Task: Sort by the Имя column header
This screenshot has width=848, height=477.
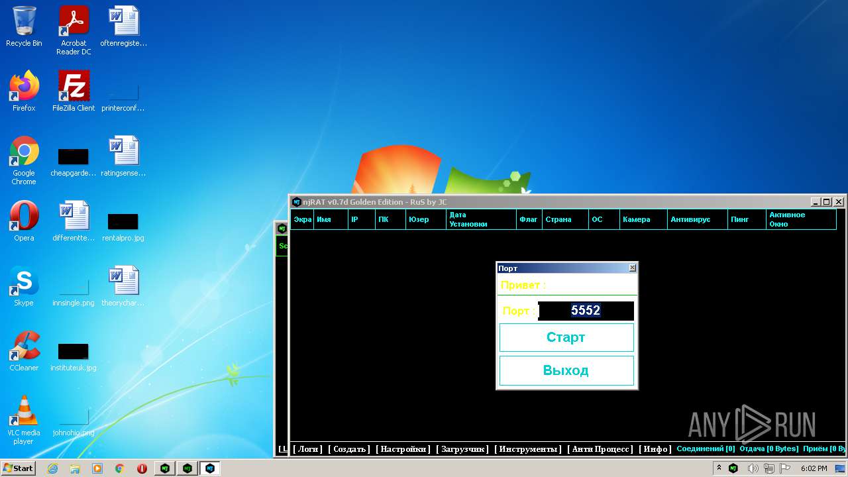Action: click(x=331, y=219)
